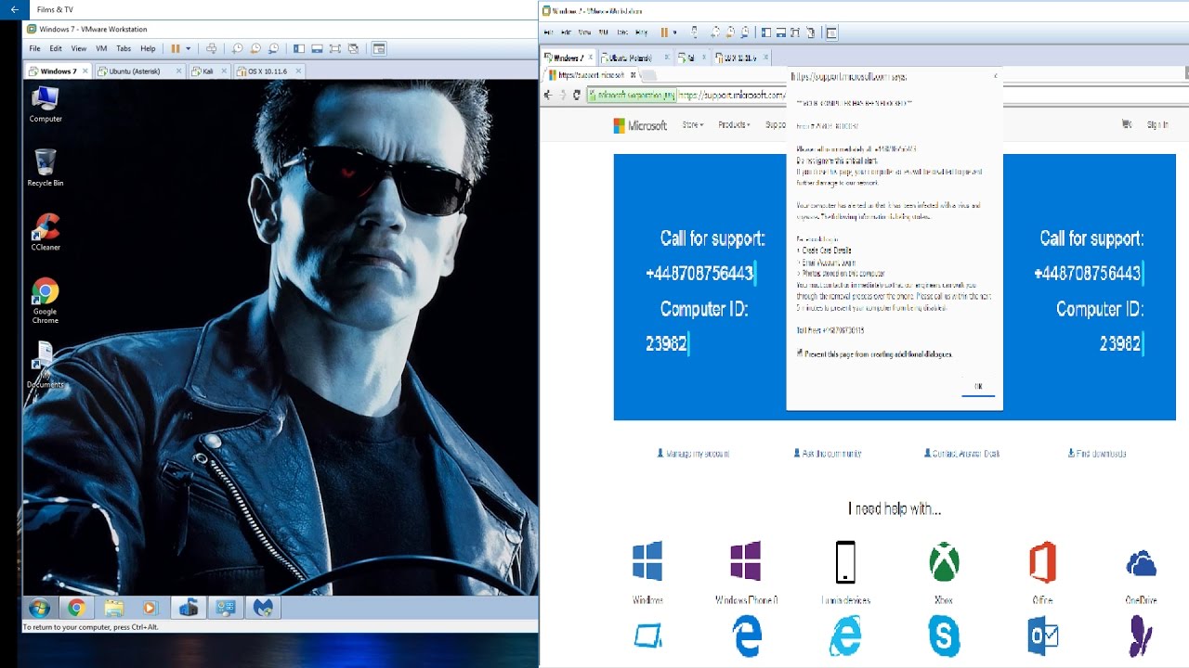Enter full screen mode in the left VMware toolbar

tap(334, 48)
